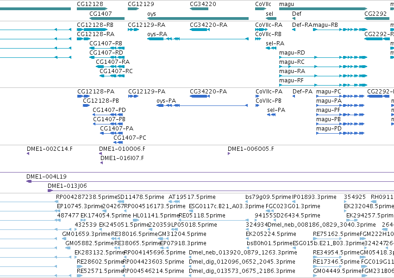Click the CG2292 gene label
This screenshot has width=394, height=278.
[x=375, y=14]
